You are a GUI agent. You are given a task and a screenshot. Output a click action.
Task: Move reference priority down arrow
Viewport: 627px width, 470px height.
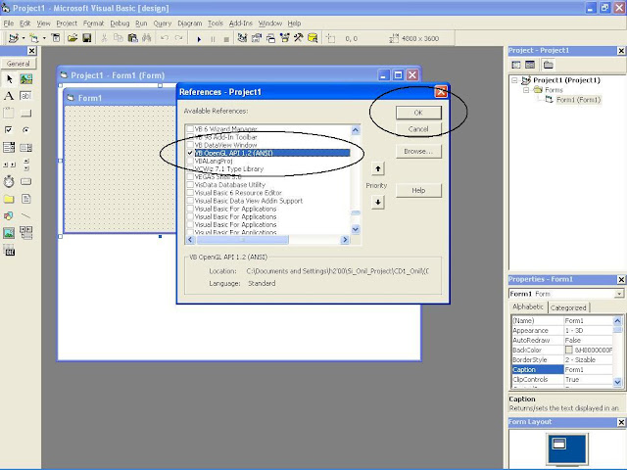(x=378, y=203)
